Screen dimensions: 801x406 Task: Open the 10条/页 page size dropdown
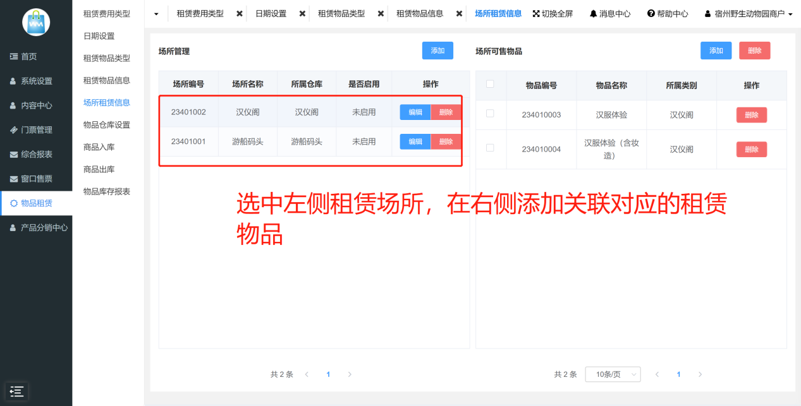pos(613,374)
